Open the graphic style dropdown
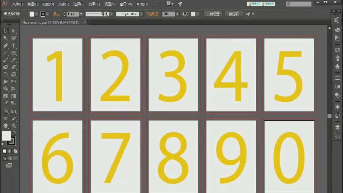The width and height of the screenshot is (343, 193). (x=198, y=14)
